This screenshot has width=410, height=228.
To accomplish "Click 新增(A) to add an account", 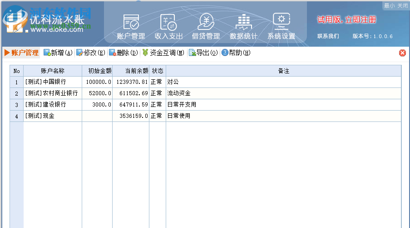I will tap(58, 53).
